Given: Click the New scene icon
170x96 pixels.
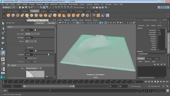Looking at the screenshot, I should coord(20,7).
